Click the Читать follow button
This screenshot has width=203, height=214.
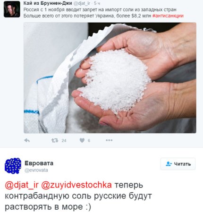(178, 164)
